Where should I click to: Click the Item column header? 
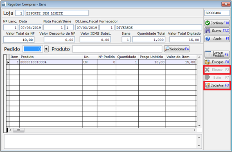click(14, 57)
